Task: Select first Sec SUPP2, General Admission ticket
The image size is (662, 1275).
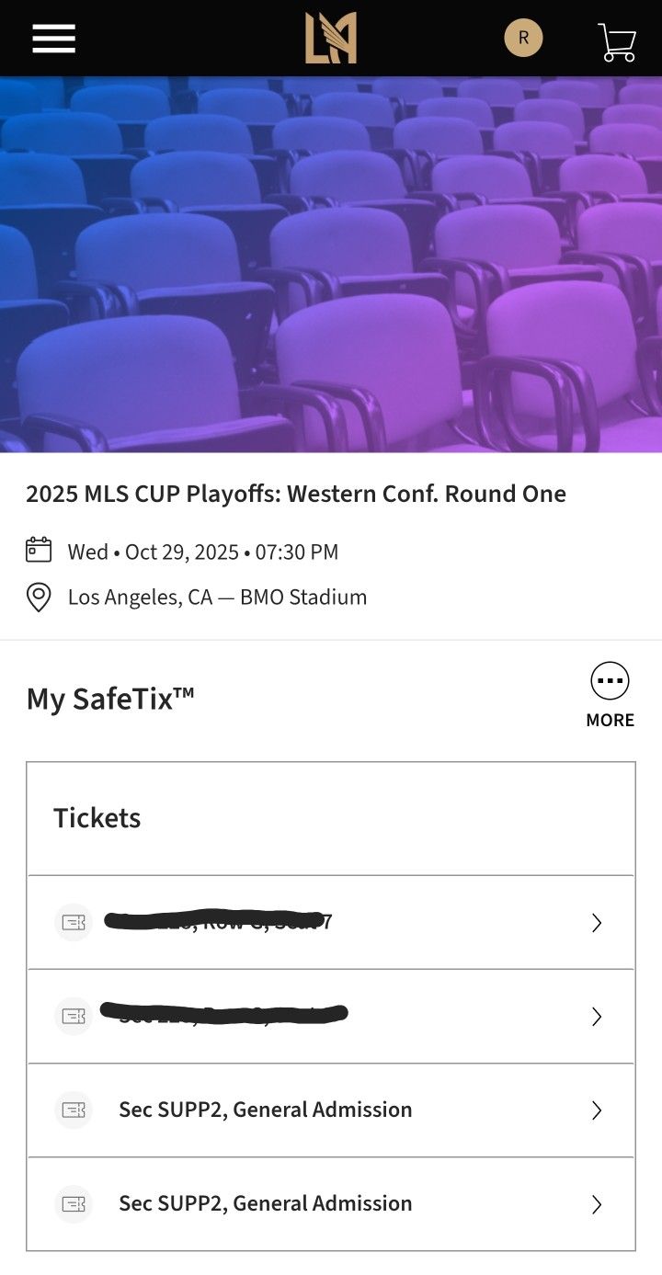Action: click(265, 1110)
